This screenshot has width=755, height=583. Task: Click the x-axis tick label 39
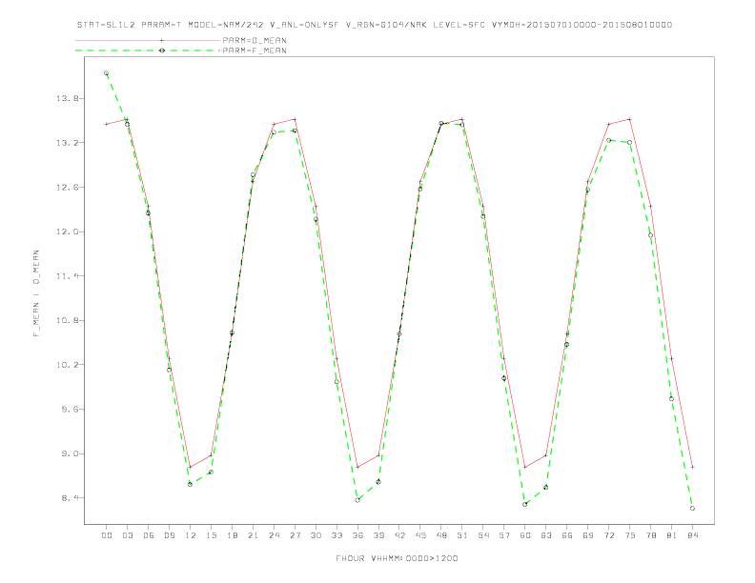point(378,535)
